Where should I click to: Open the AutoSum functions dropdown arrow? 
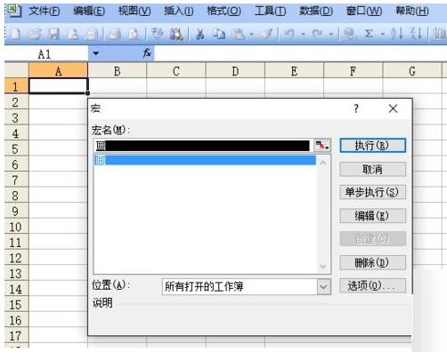click(x=383, y=34)
